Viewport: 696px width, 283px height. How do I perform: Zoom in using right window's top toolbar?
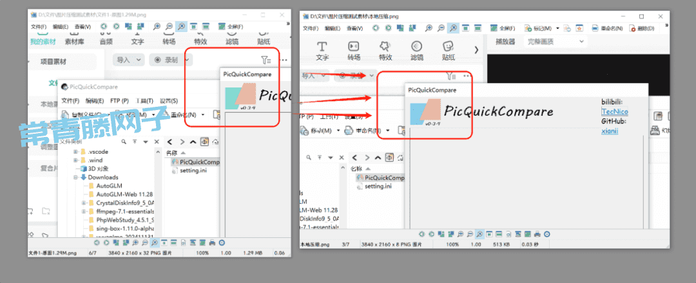coord(429,28)
